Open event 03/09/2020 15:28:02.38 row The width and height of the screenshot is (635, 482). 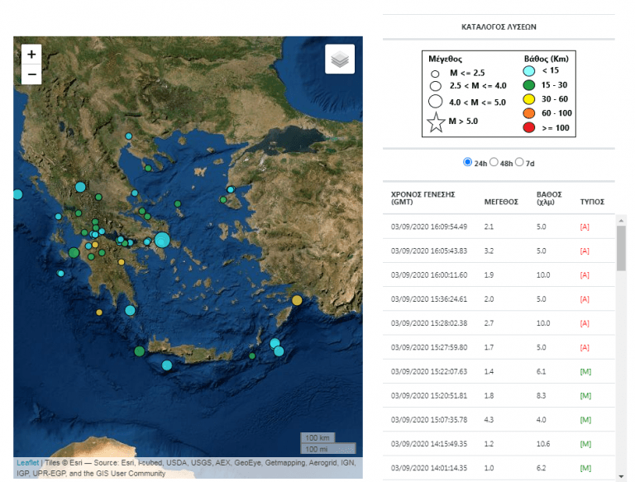pos(499,323)
